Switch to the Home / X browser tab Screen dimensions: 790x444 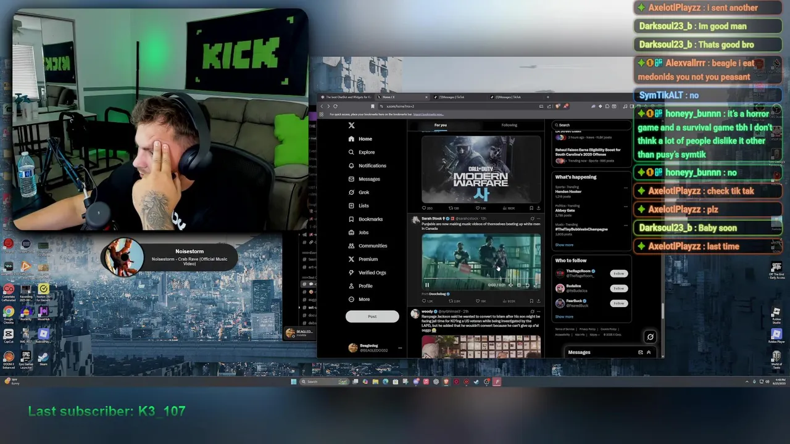click(x=401, y=97)
